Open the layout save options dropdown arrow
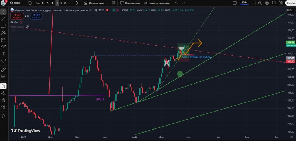The image size is (296, 141). 253,3
